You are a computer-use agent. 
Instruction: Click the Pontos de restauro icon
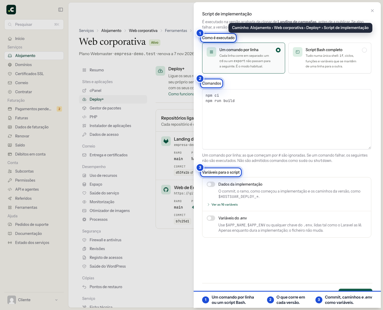(84, 287)
